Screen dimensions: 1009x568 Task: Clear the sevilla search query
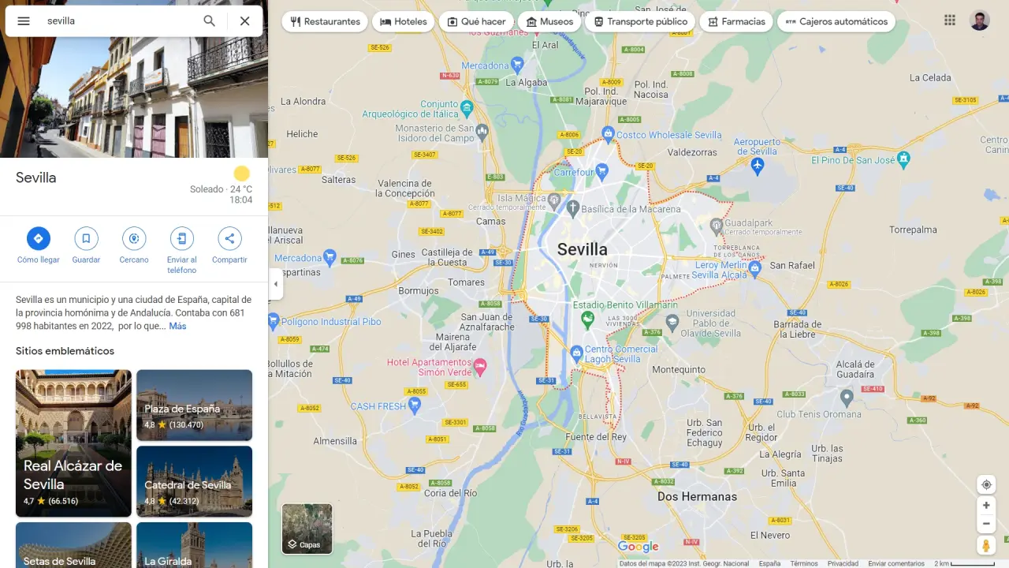(244, 21)
